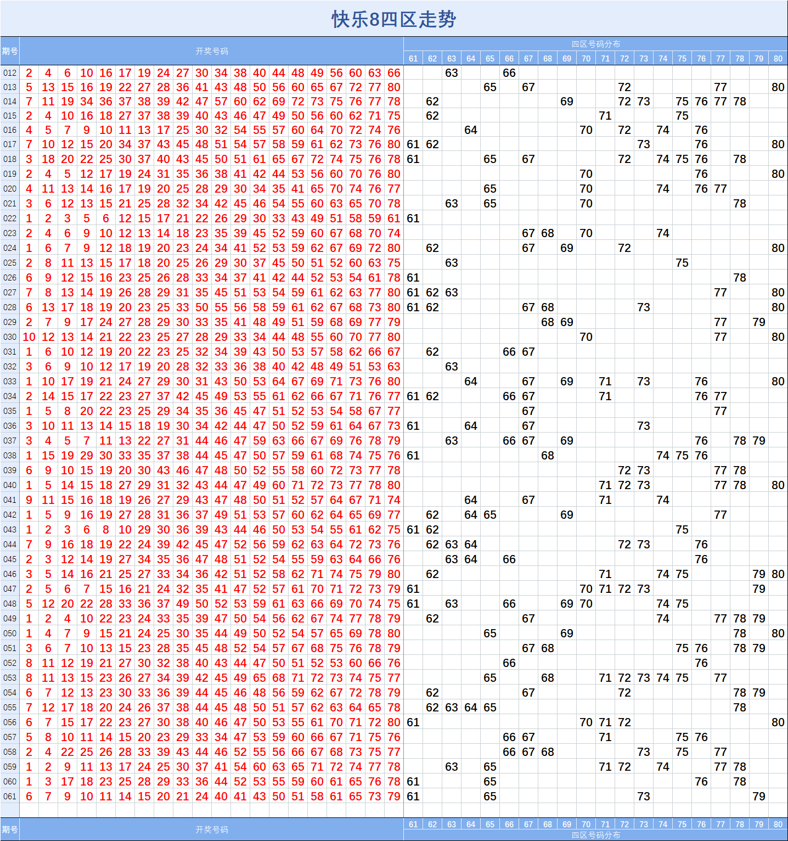
Task: Select period number 025
Action: (10, 263)
